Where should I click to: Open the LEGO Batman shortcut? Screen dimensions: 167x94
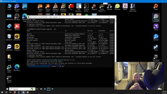pos(102,8)
